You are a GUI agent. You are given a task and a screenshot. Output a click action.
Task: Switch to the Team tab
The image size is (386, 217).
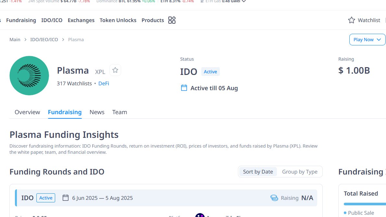point(120,112)
